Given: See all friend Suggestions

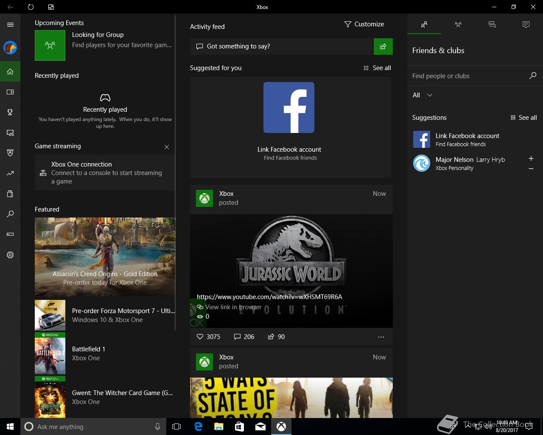Looking at the screenshot, I should tap(523, 118).
